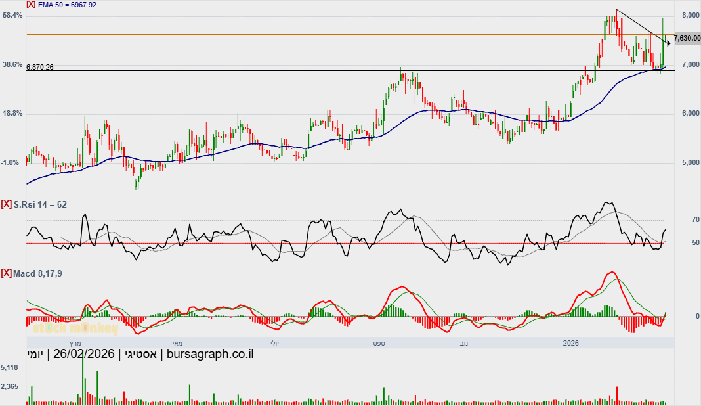Click the 7,000 price axis label
Viewport: 701px width, 406px height.
coord(690,65)
